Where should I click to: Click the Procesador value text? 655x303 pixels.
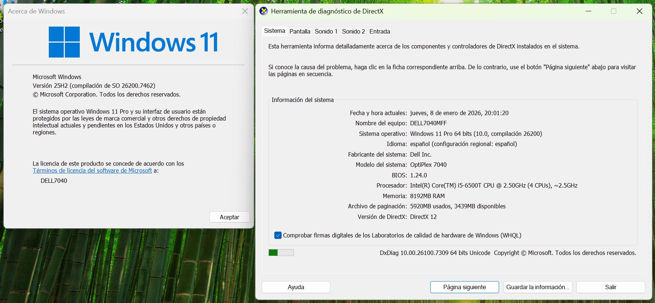[x=493, y=185]
